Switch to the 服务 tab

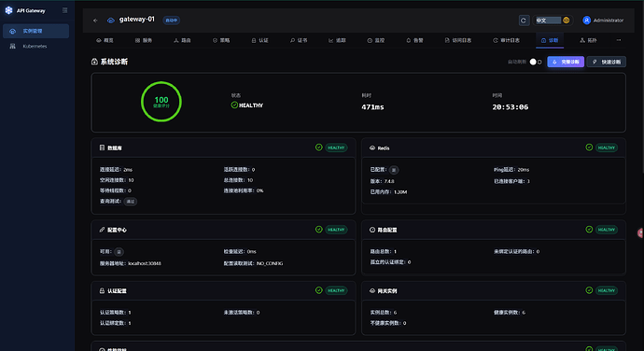coord(144,40)
